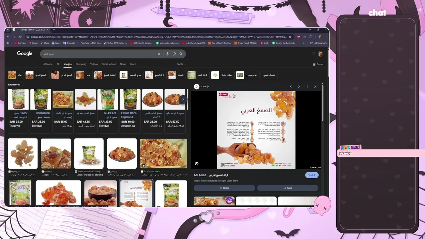Click preview panel vertical scrollbar
Viewport: 425px width, 239px height.
point(322,103)
